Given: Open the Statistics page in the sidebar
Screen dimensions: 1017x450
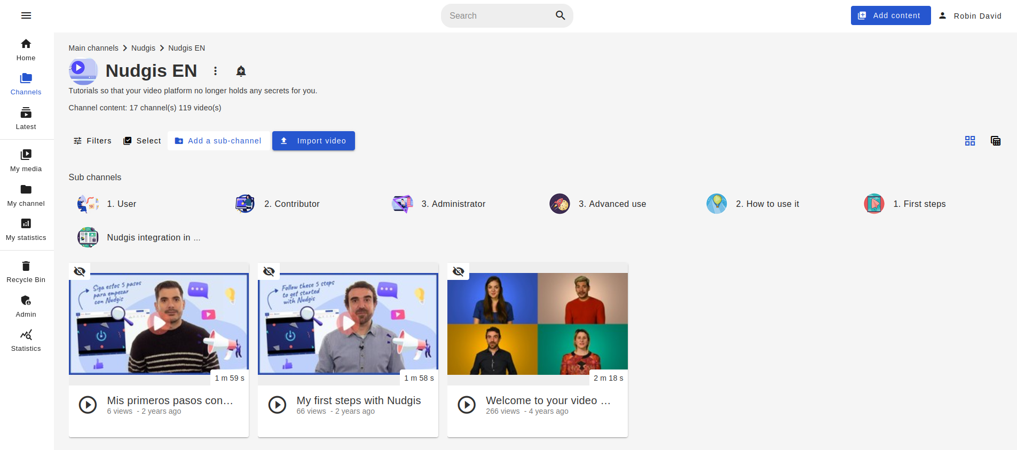Looking at the screenshot, I should (26, 341).
